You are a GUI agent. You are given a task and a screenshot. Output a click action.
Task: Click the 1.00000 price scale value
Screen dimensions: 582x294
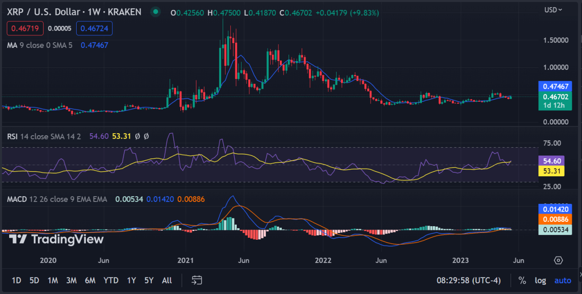(x=557, y=67)
